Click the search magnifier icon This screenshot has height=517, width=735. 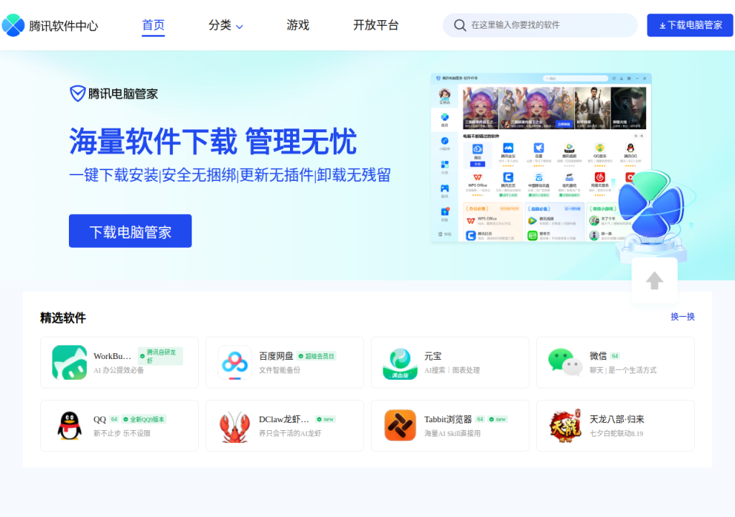pyautogui.click(x=460, y=25)
